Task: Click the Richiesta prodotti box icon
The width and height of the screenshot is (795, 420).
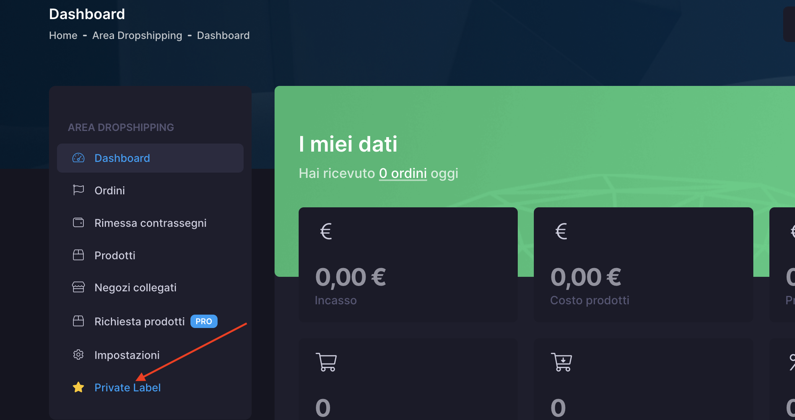Action: pos(78,321)
